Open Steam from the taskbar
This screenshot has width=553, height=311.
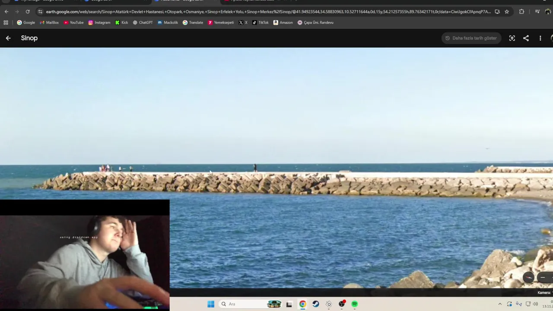tap(316, 304)
